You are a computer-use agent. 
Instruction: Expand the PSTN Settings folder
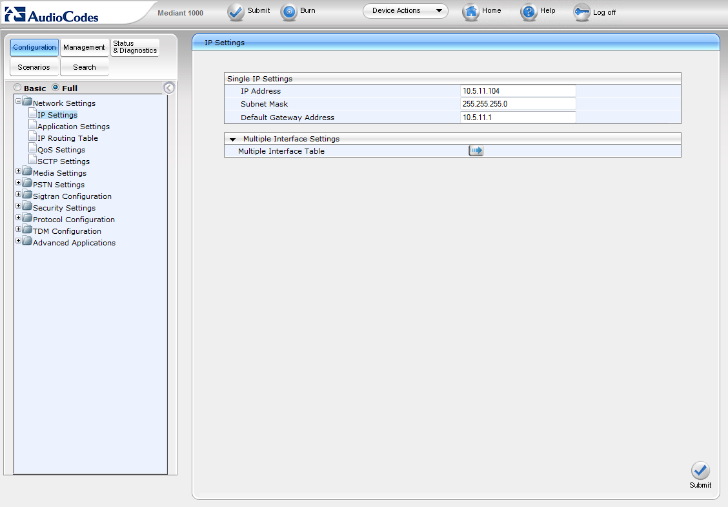click(19, 184)
